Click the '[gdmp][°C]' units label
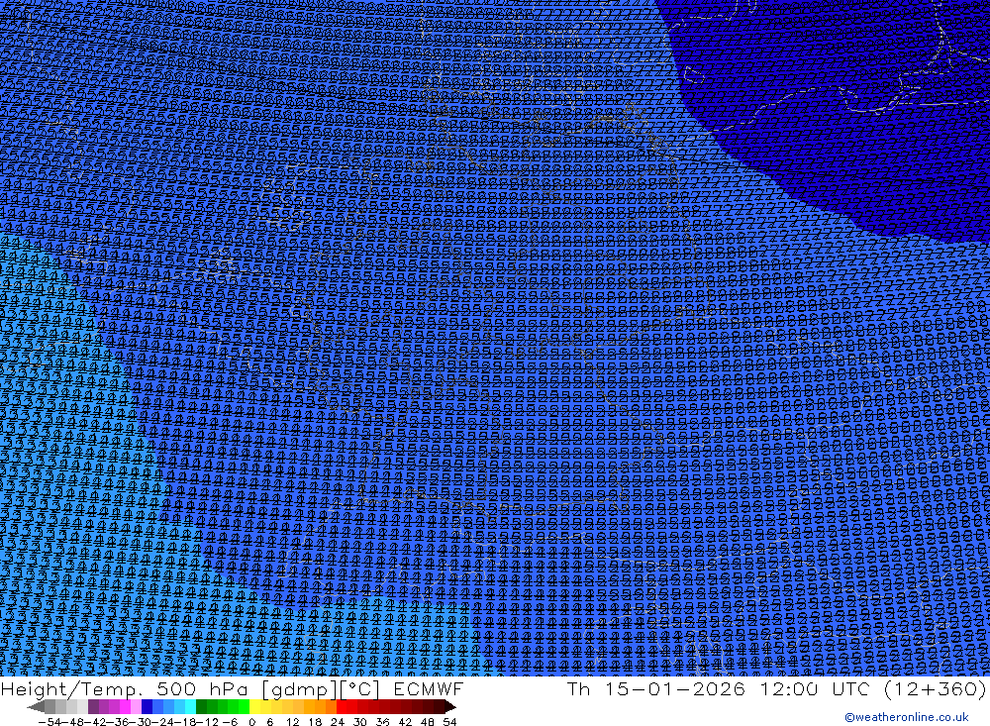 point(320,689)
